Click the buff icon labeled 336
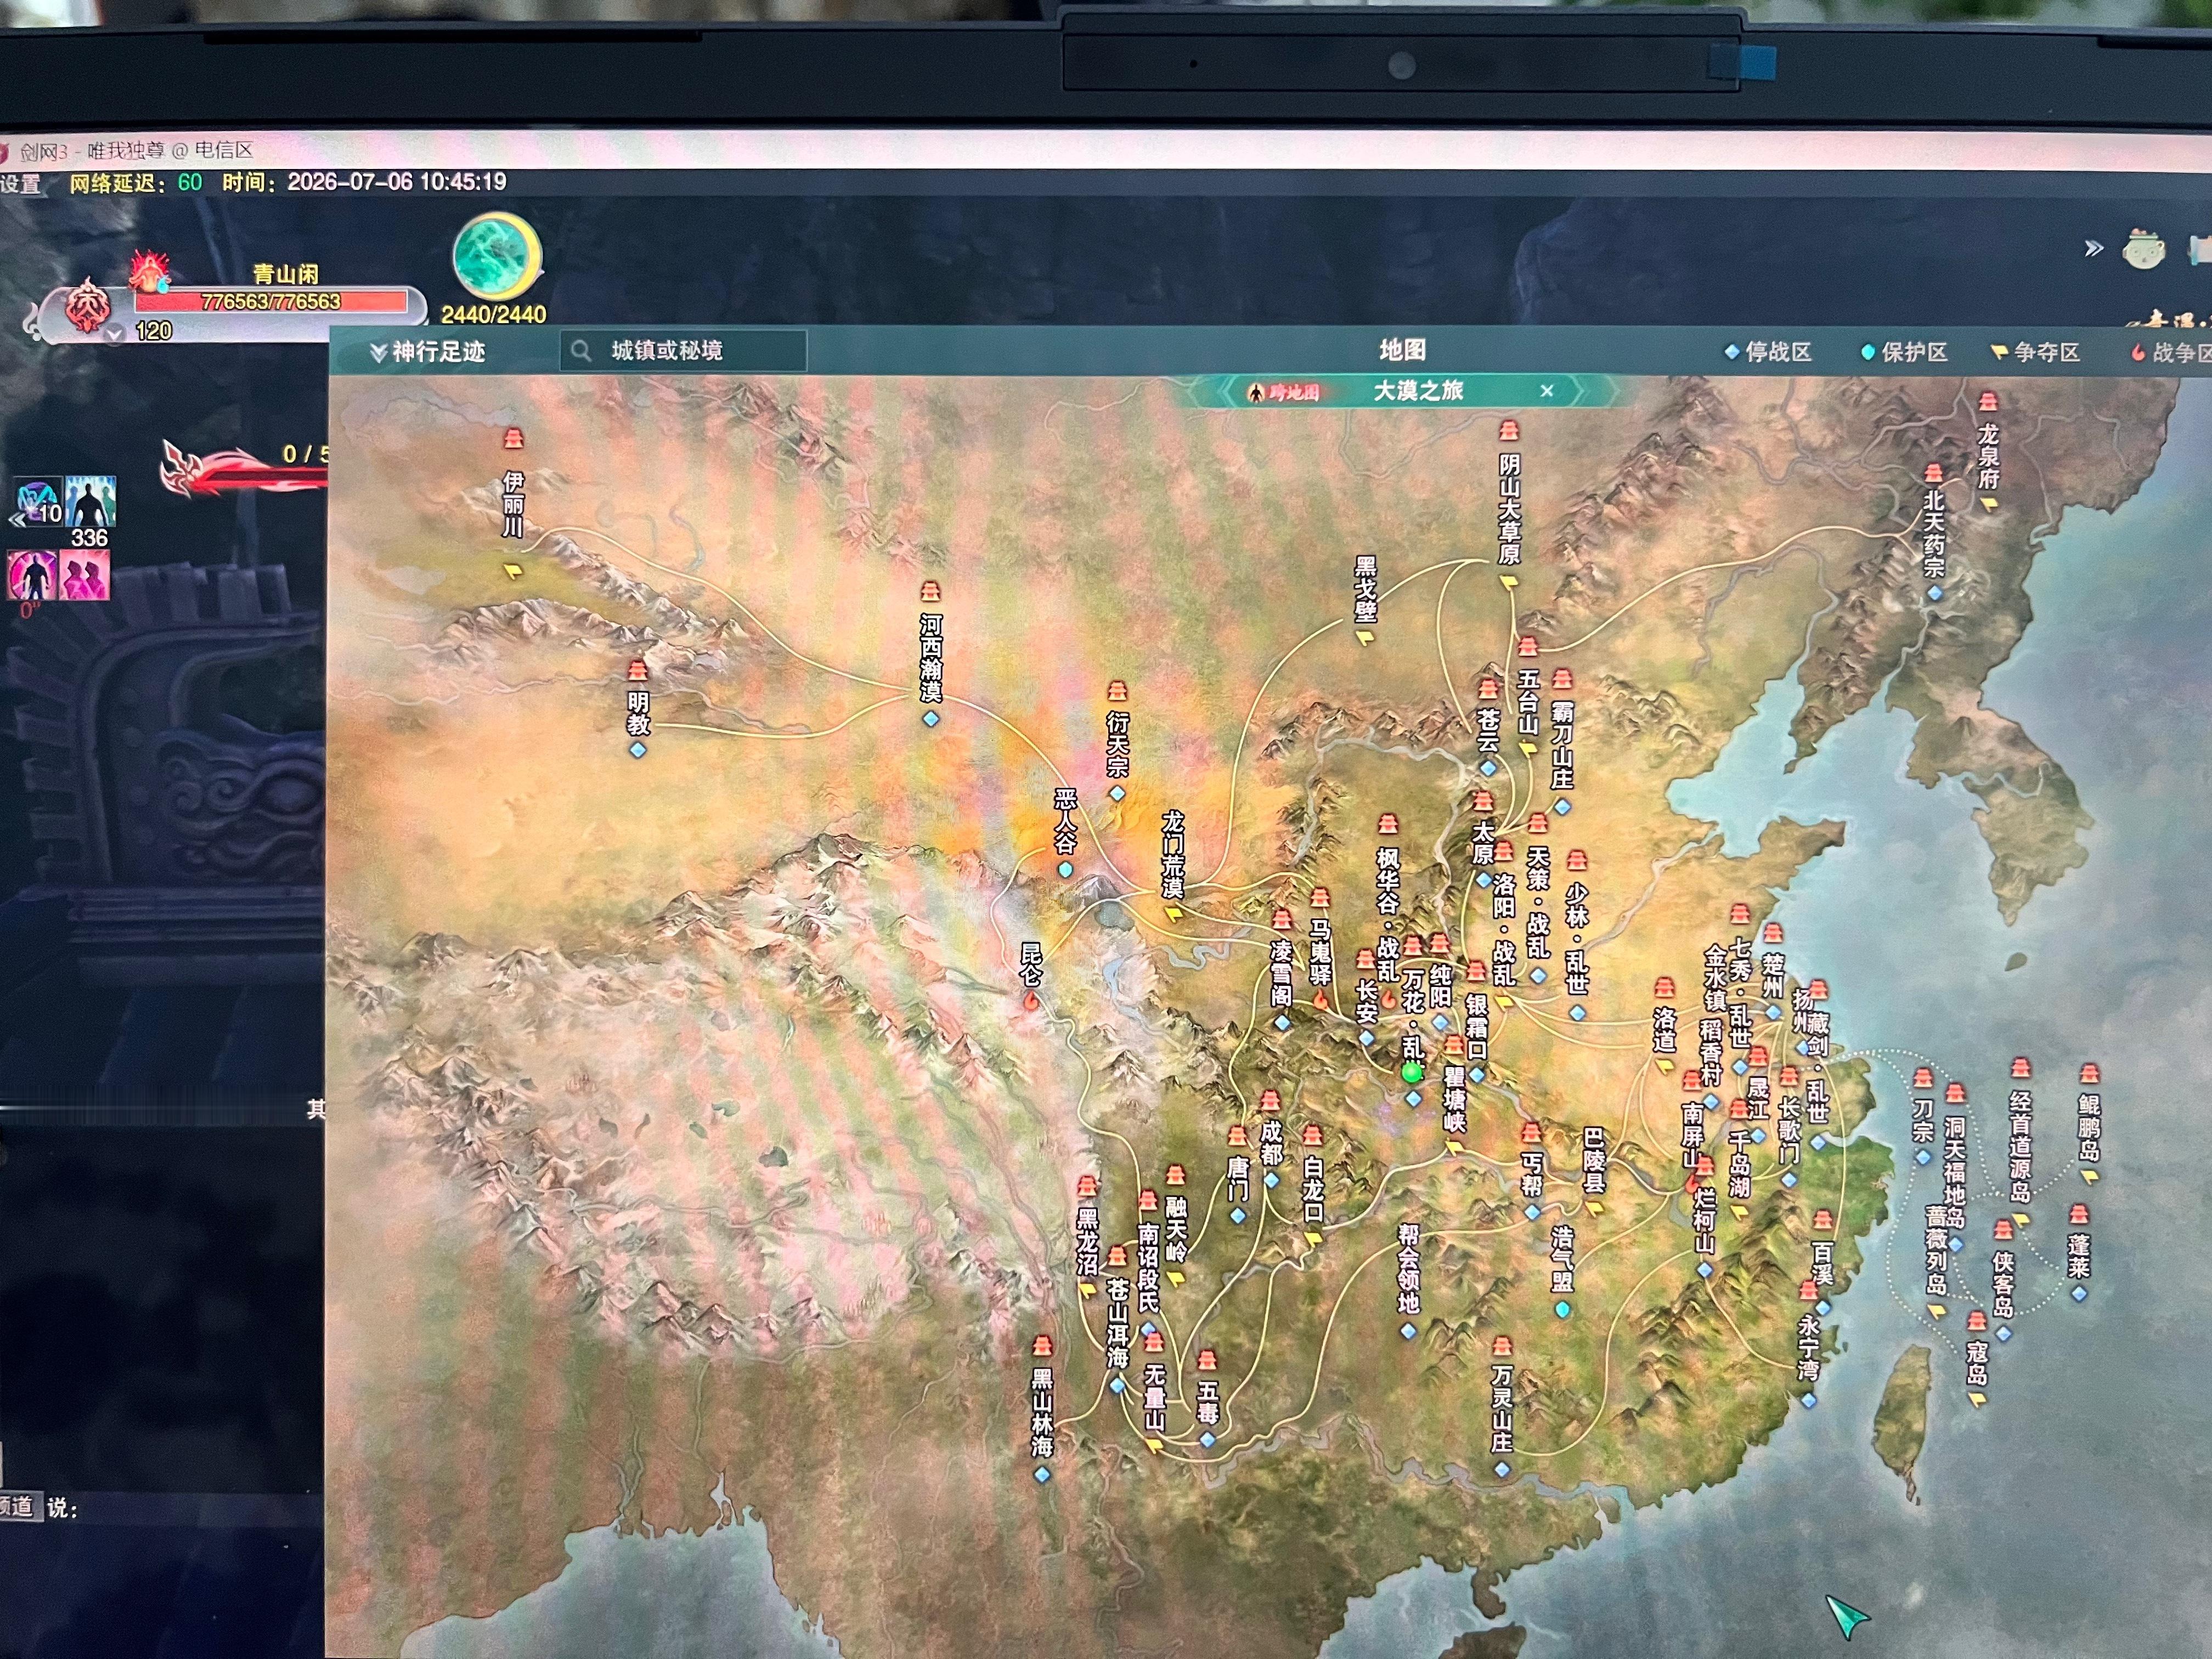 [x=90, y=501]
